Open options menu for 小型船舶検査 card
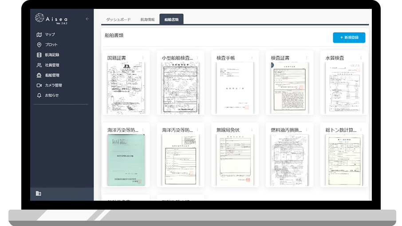 point(197,58)
